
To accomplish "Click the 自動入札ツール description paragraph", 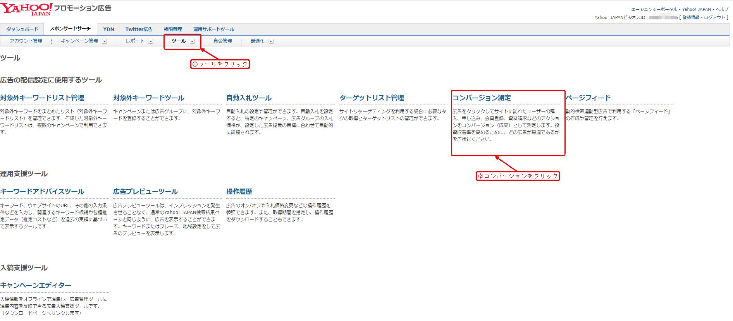I will coord(280,122).
